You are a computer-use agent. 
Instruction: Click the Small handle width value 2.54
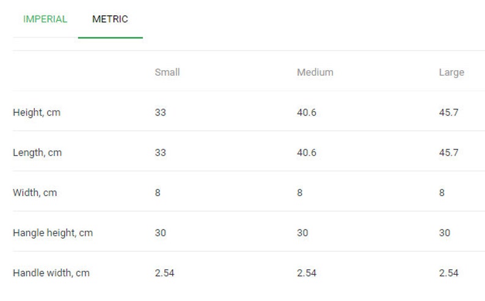click(x=164, y=273)
